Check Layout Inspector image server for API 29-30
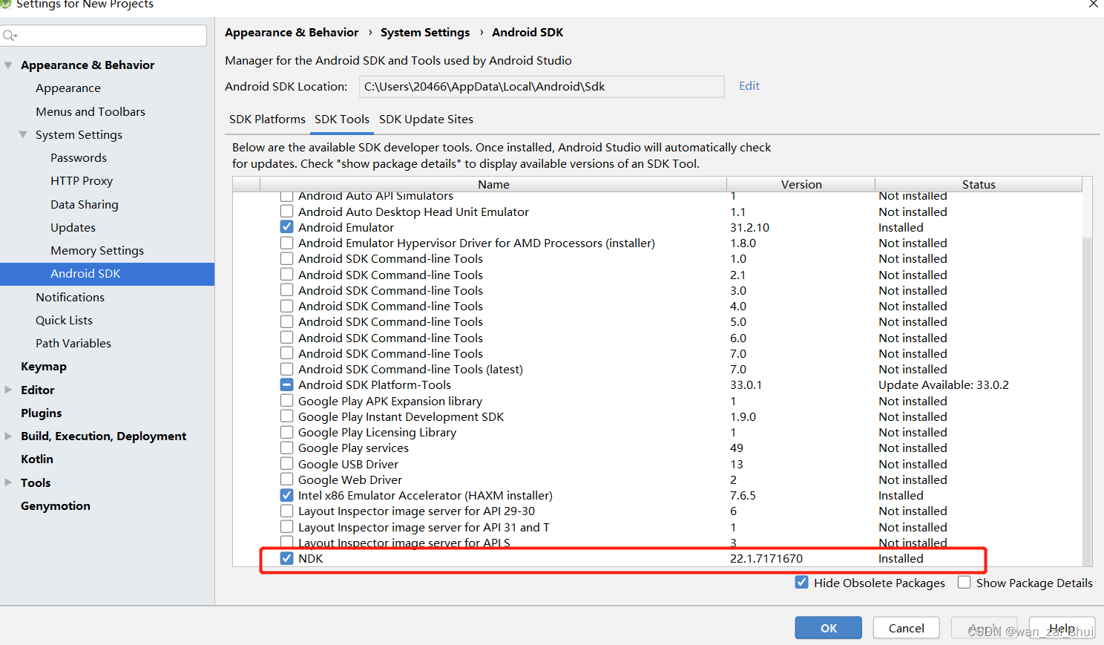The height and width of the screenshot is (645, 1104). tap(286, 511)
